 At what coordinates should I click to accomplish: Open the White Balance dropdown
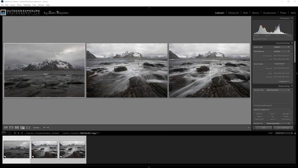[x=282, y=51]
